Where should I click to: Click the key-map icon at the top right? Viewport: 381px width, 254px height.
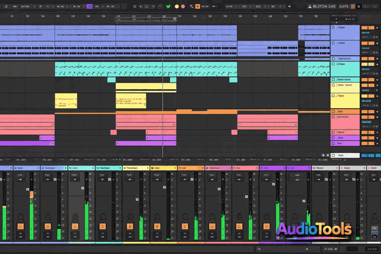[358, 6]
